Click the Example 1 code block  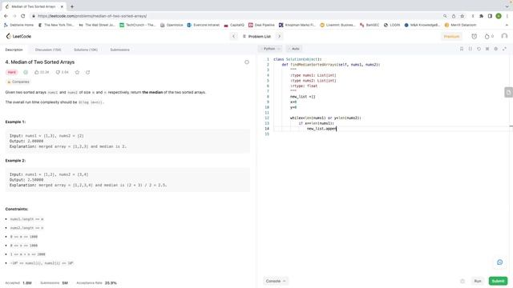127,141
